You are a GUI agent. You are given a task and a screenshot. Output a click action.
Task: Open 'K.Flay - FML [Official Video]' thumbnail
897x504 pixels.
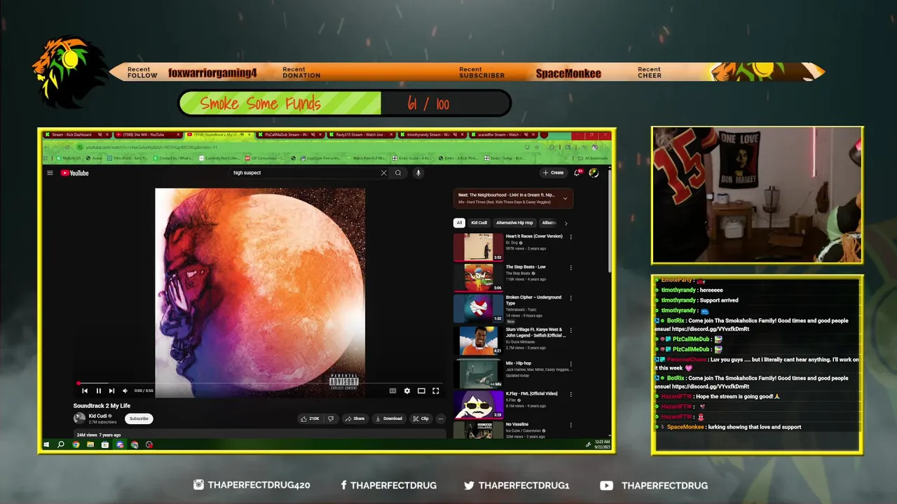coord(478,405)
